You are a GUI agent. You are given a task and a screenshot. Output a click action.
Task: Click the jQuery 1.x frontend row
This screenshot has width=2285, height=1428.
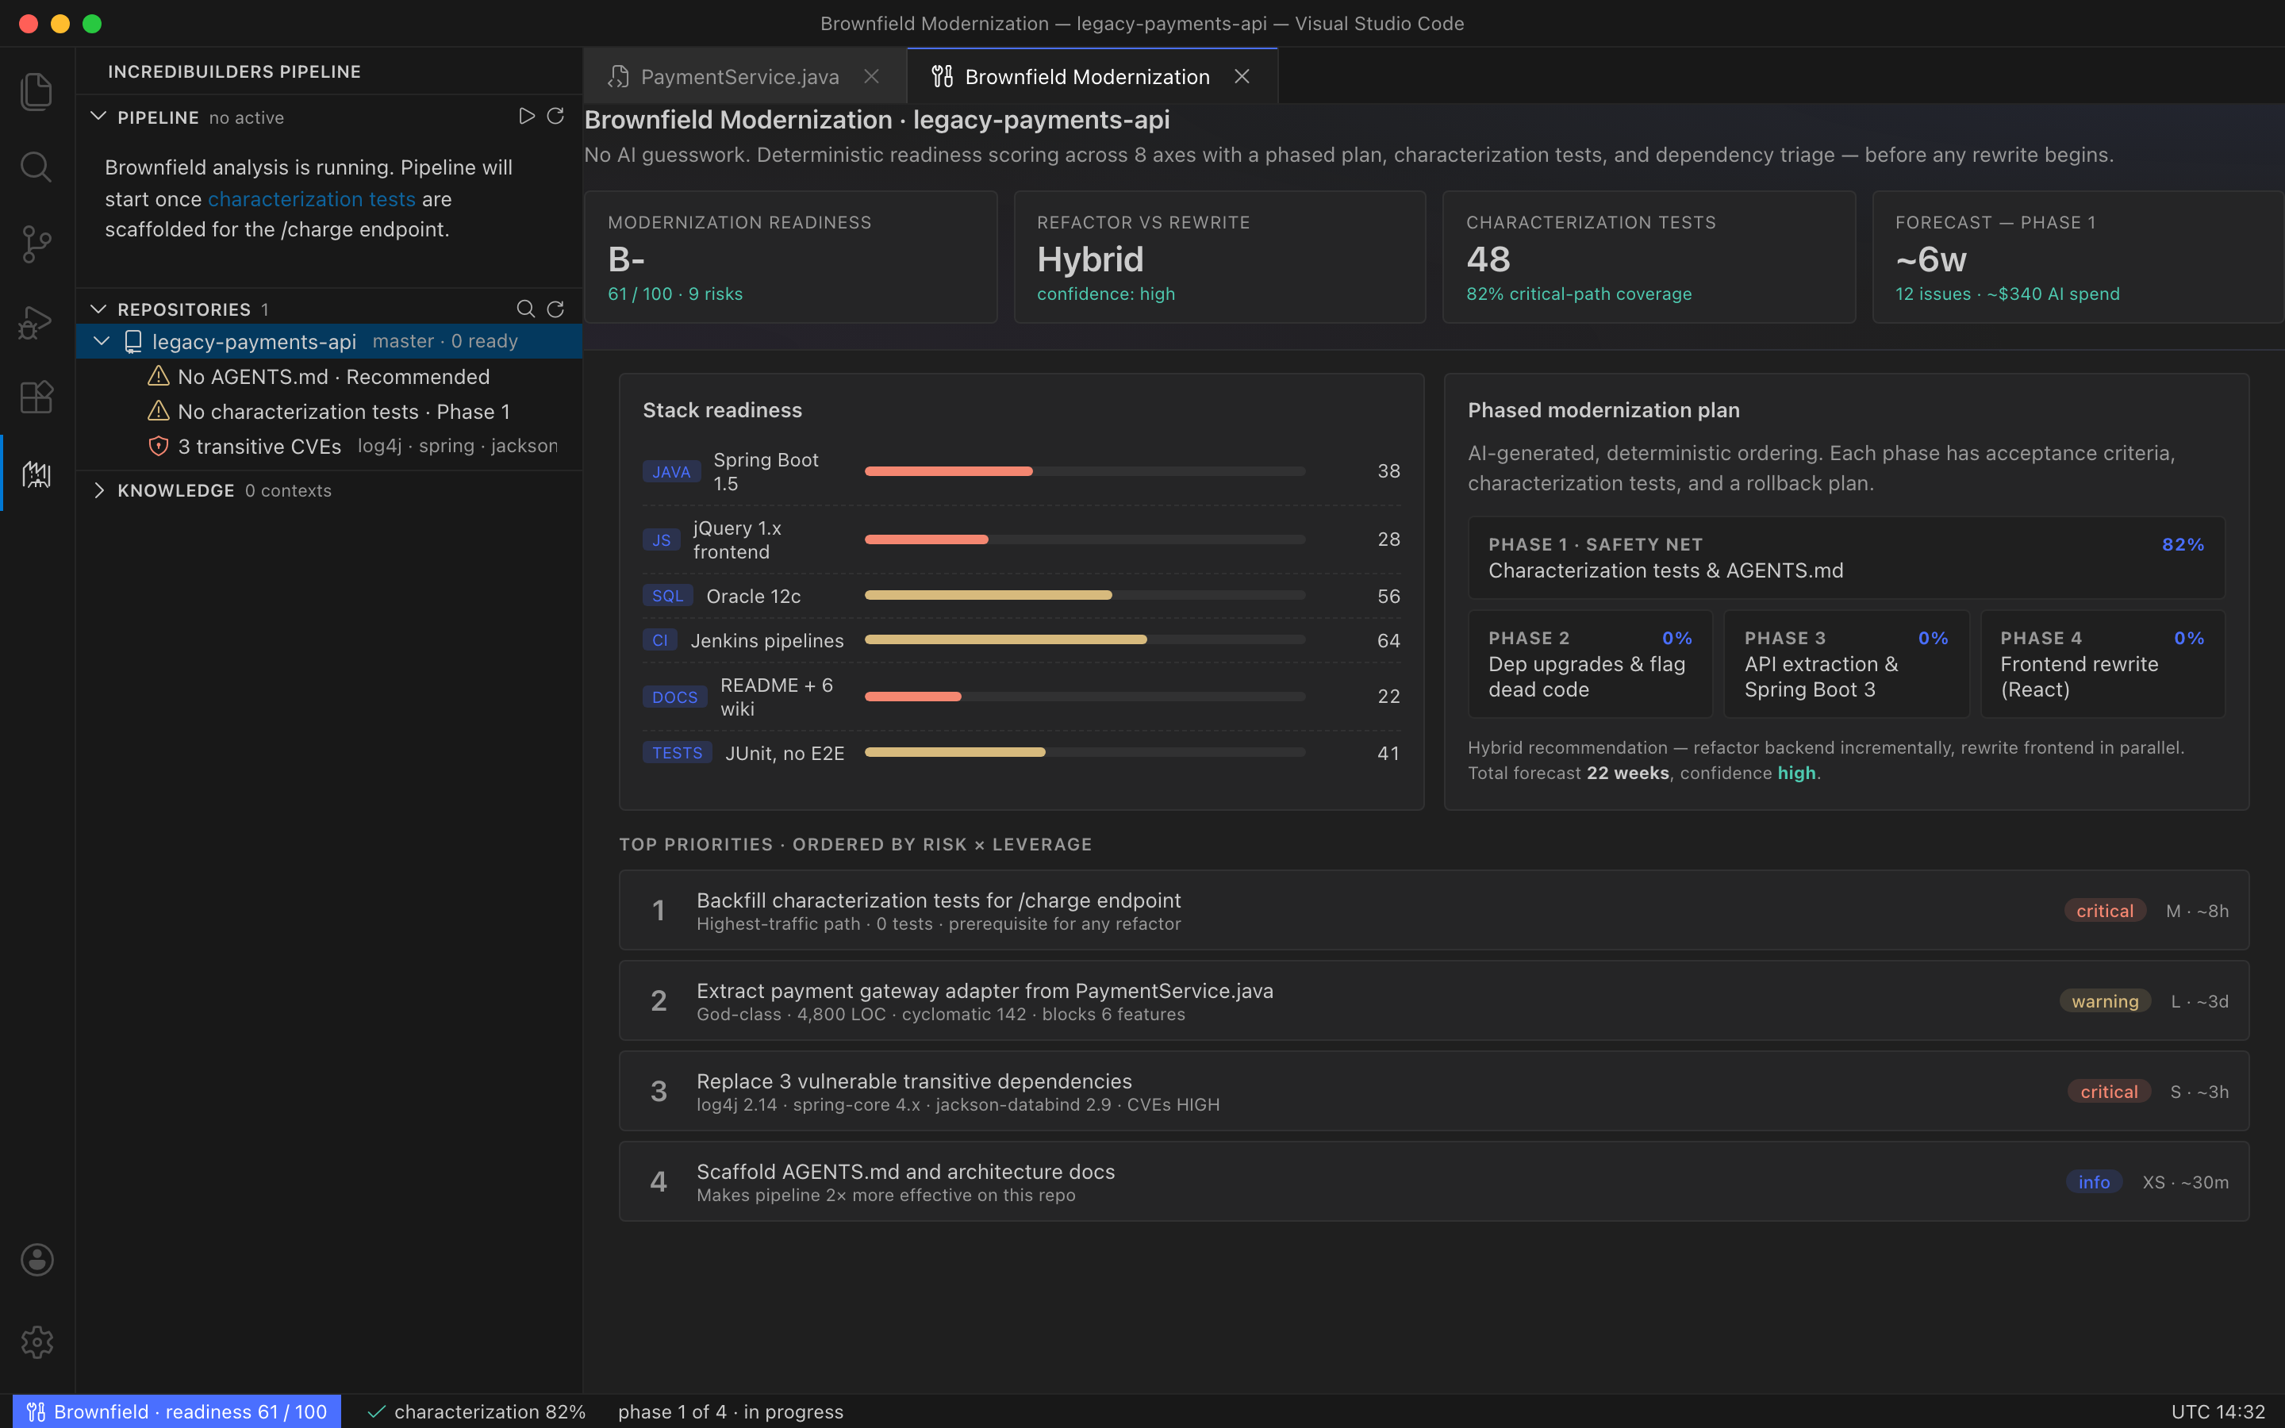1022,539
